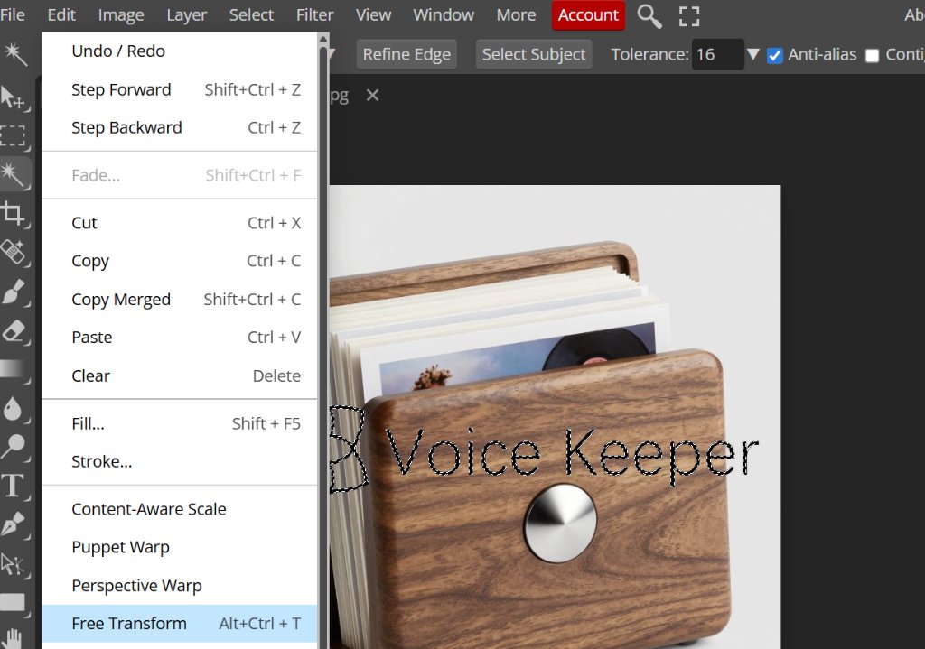This screenshot has height=649, width=925.
Task: Close the open document tab
Action: pyautogui.click(x=372, y=95)
